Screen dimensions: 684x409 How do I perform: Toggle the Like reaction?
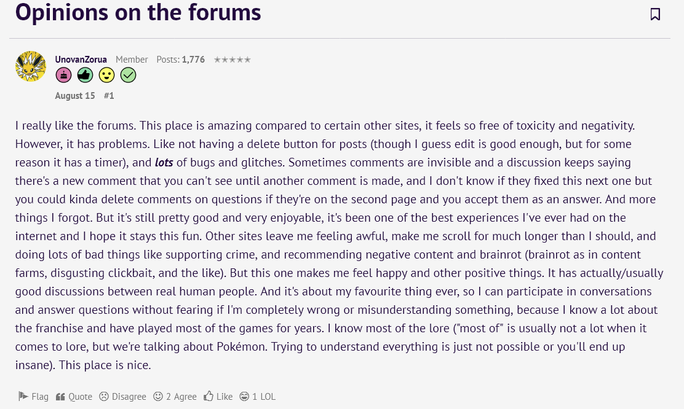coord(218,396)
